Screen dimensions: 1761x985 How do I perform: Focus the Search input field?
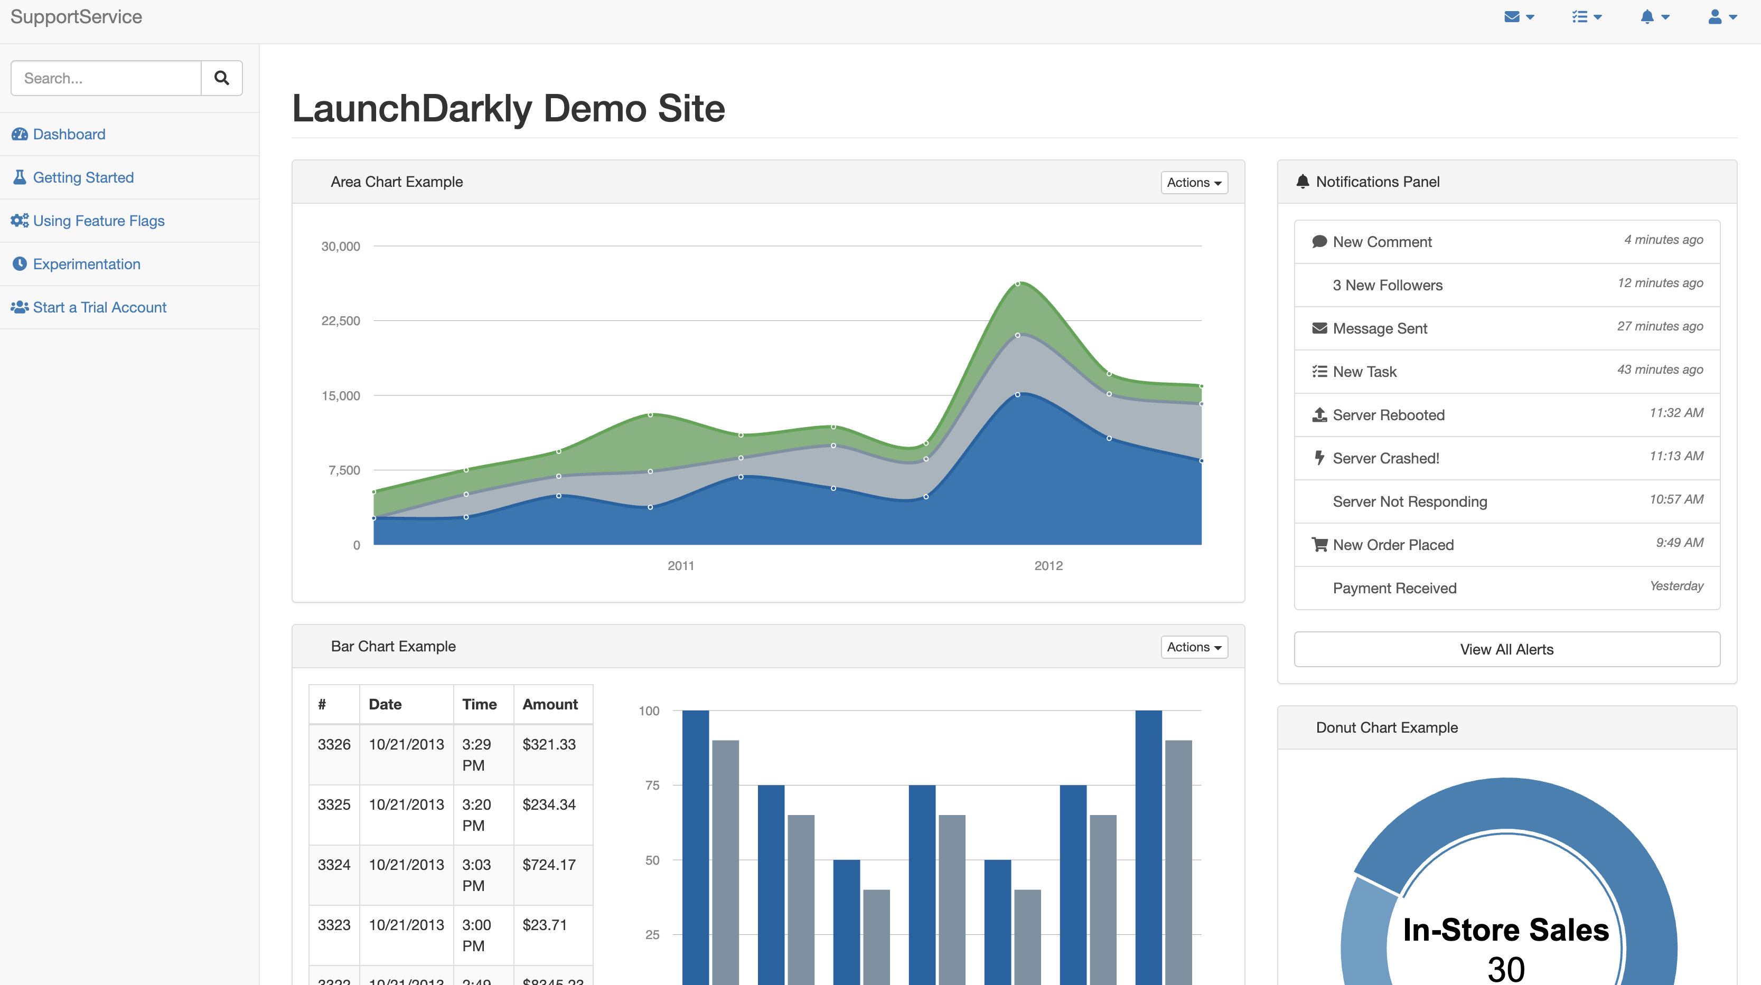[x=106, y=78]
